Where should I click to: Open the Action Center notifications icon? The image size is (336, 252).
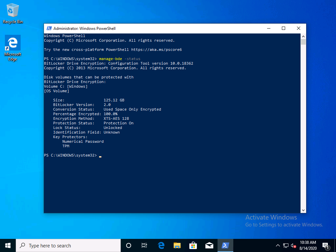[325, 246]
